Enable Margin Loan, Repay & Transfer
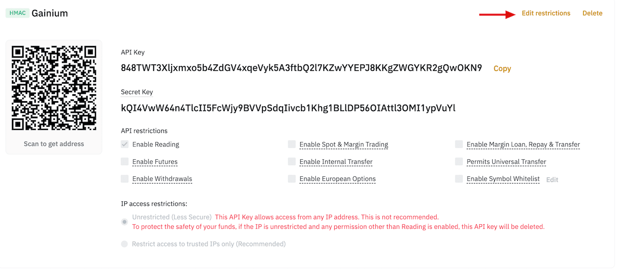Screen dimensions: 618x271 pyautogui.click(x=459, y=144)
